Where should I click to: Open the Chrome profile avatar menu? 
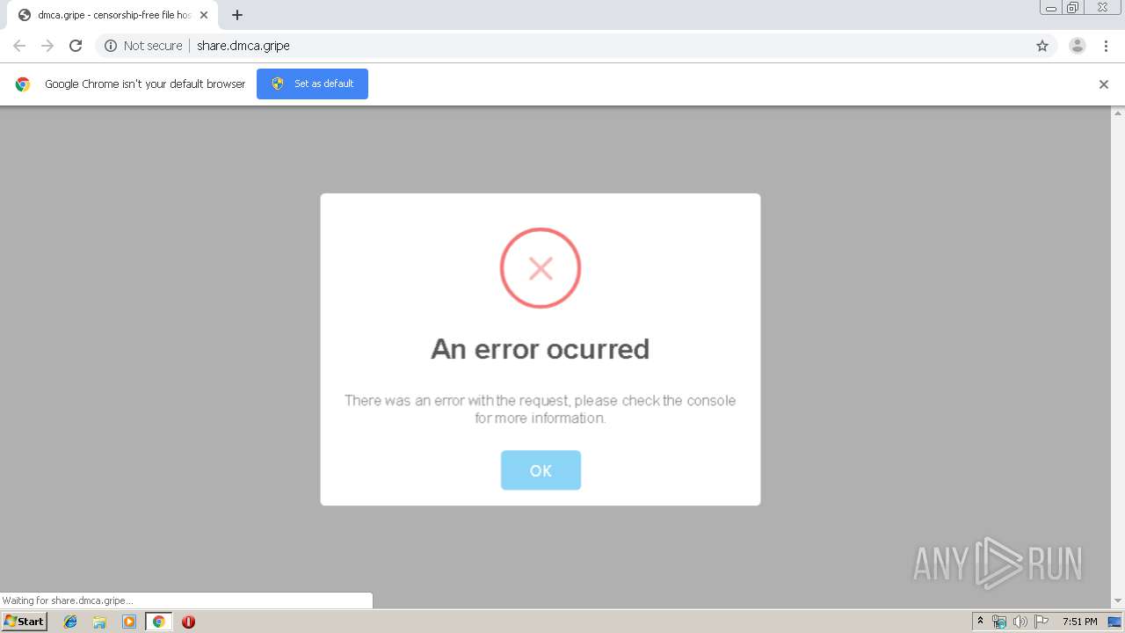click(x=1078, y=46)
